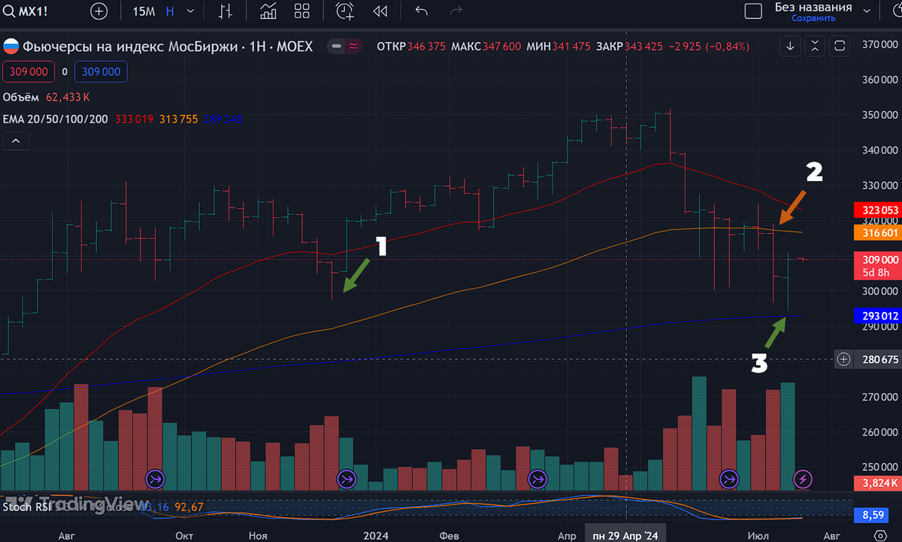Screen dimensions: 902x542
Task: Undo the last chart action
Action: pos(422,11)
